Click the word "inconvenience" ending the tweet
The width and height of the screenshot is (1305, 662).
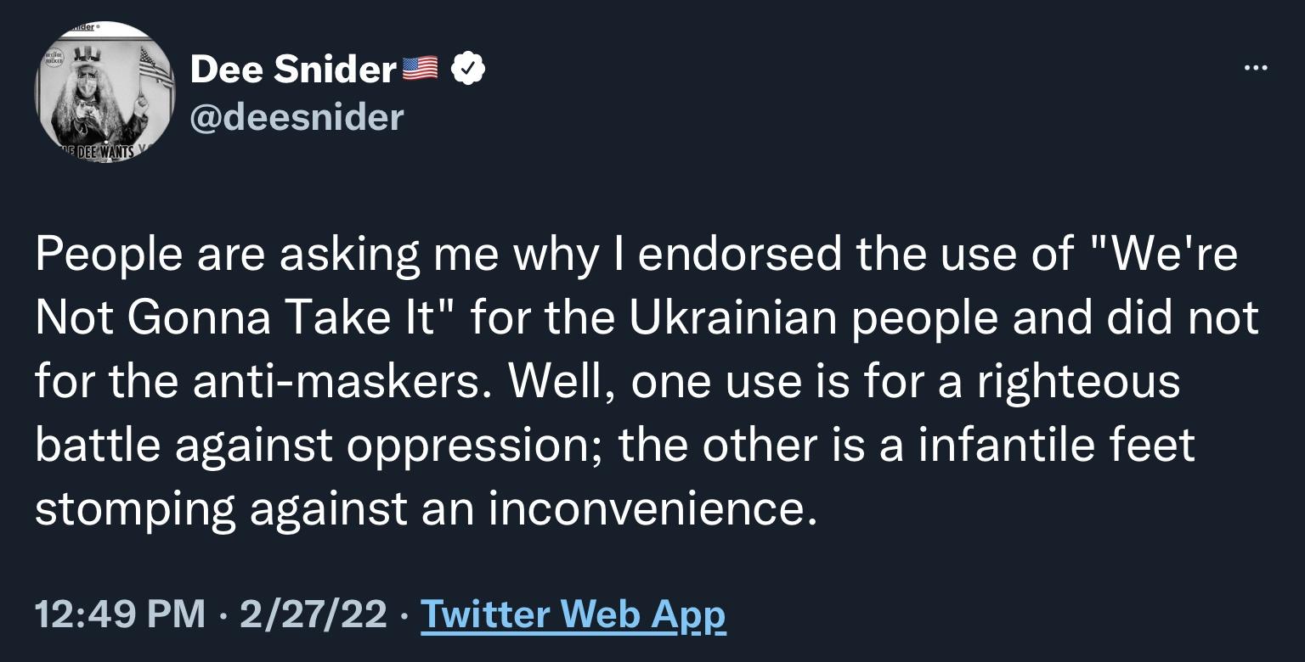point(647,508)
